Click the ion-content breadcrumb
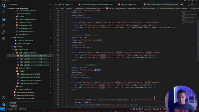 [149, 8]
